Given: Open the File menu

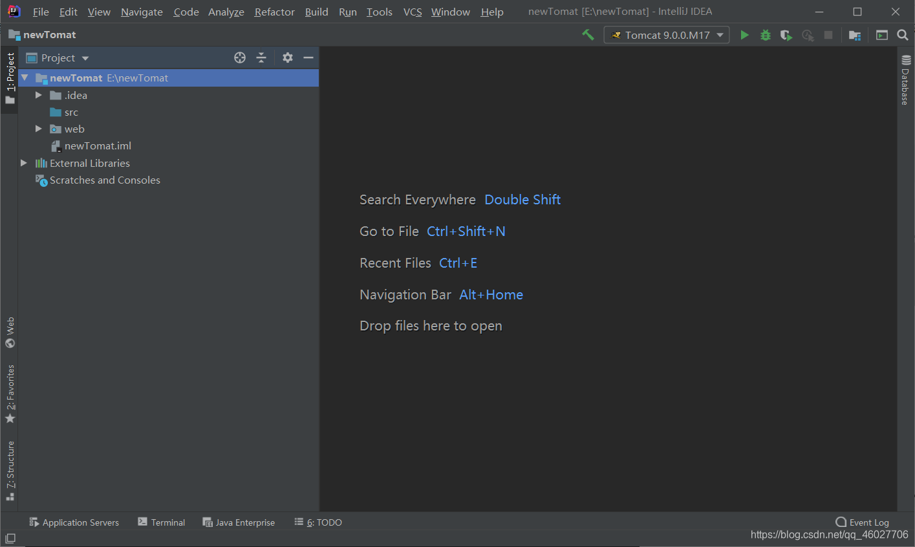Looking at the screenshot, I should 41,12.
